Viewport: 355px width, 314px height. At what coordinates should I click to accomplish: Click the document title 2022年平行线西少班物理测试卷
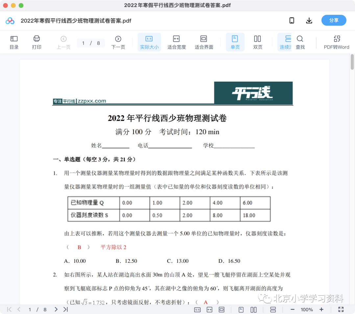(x=167, y=118)
